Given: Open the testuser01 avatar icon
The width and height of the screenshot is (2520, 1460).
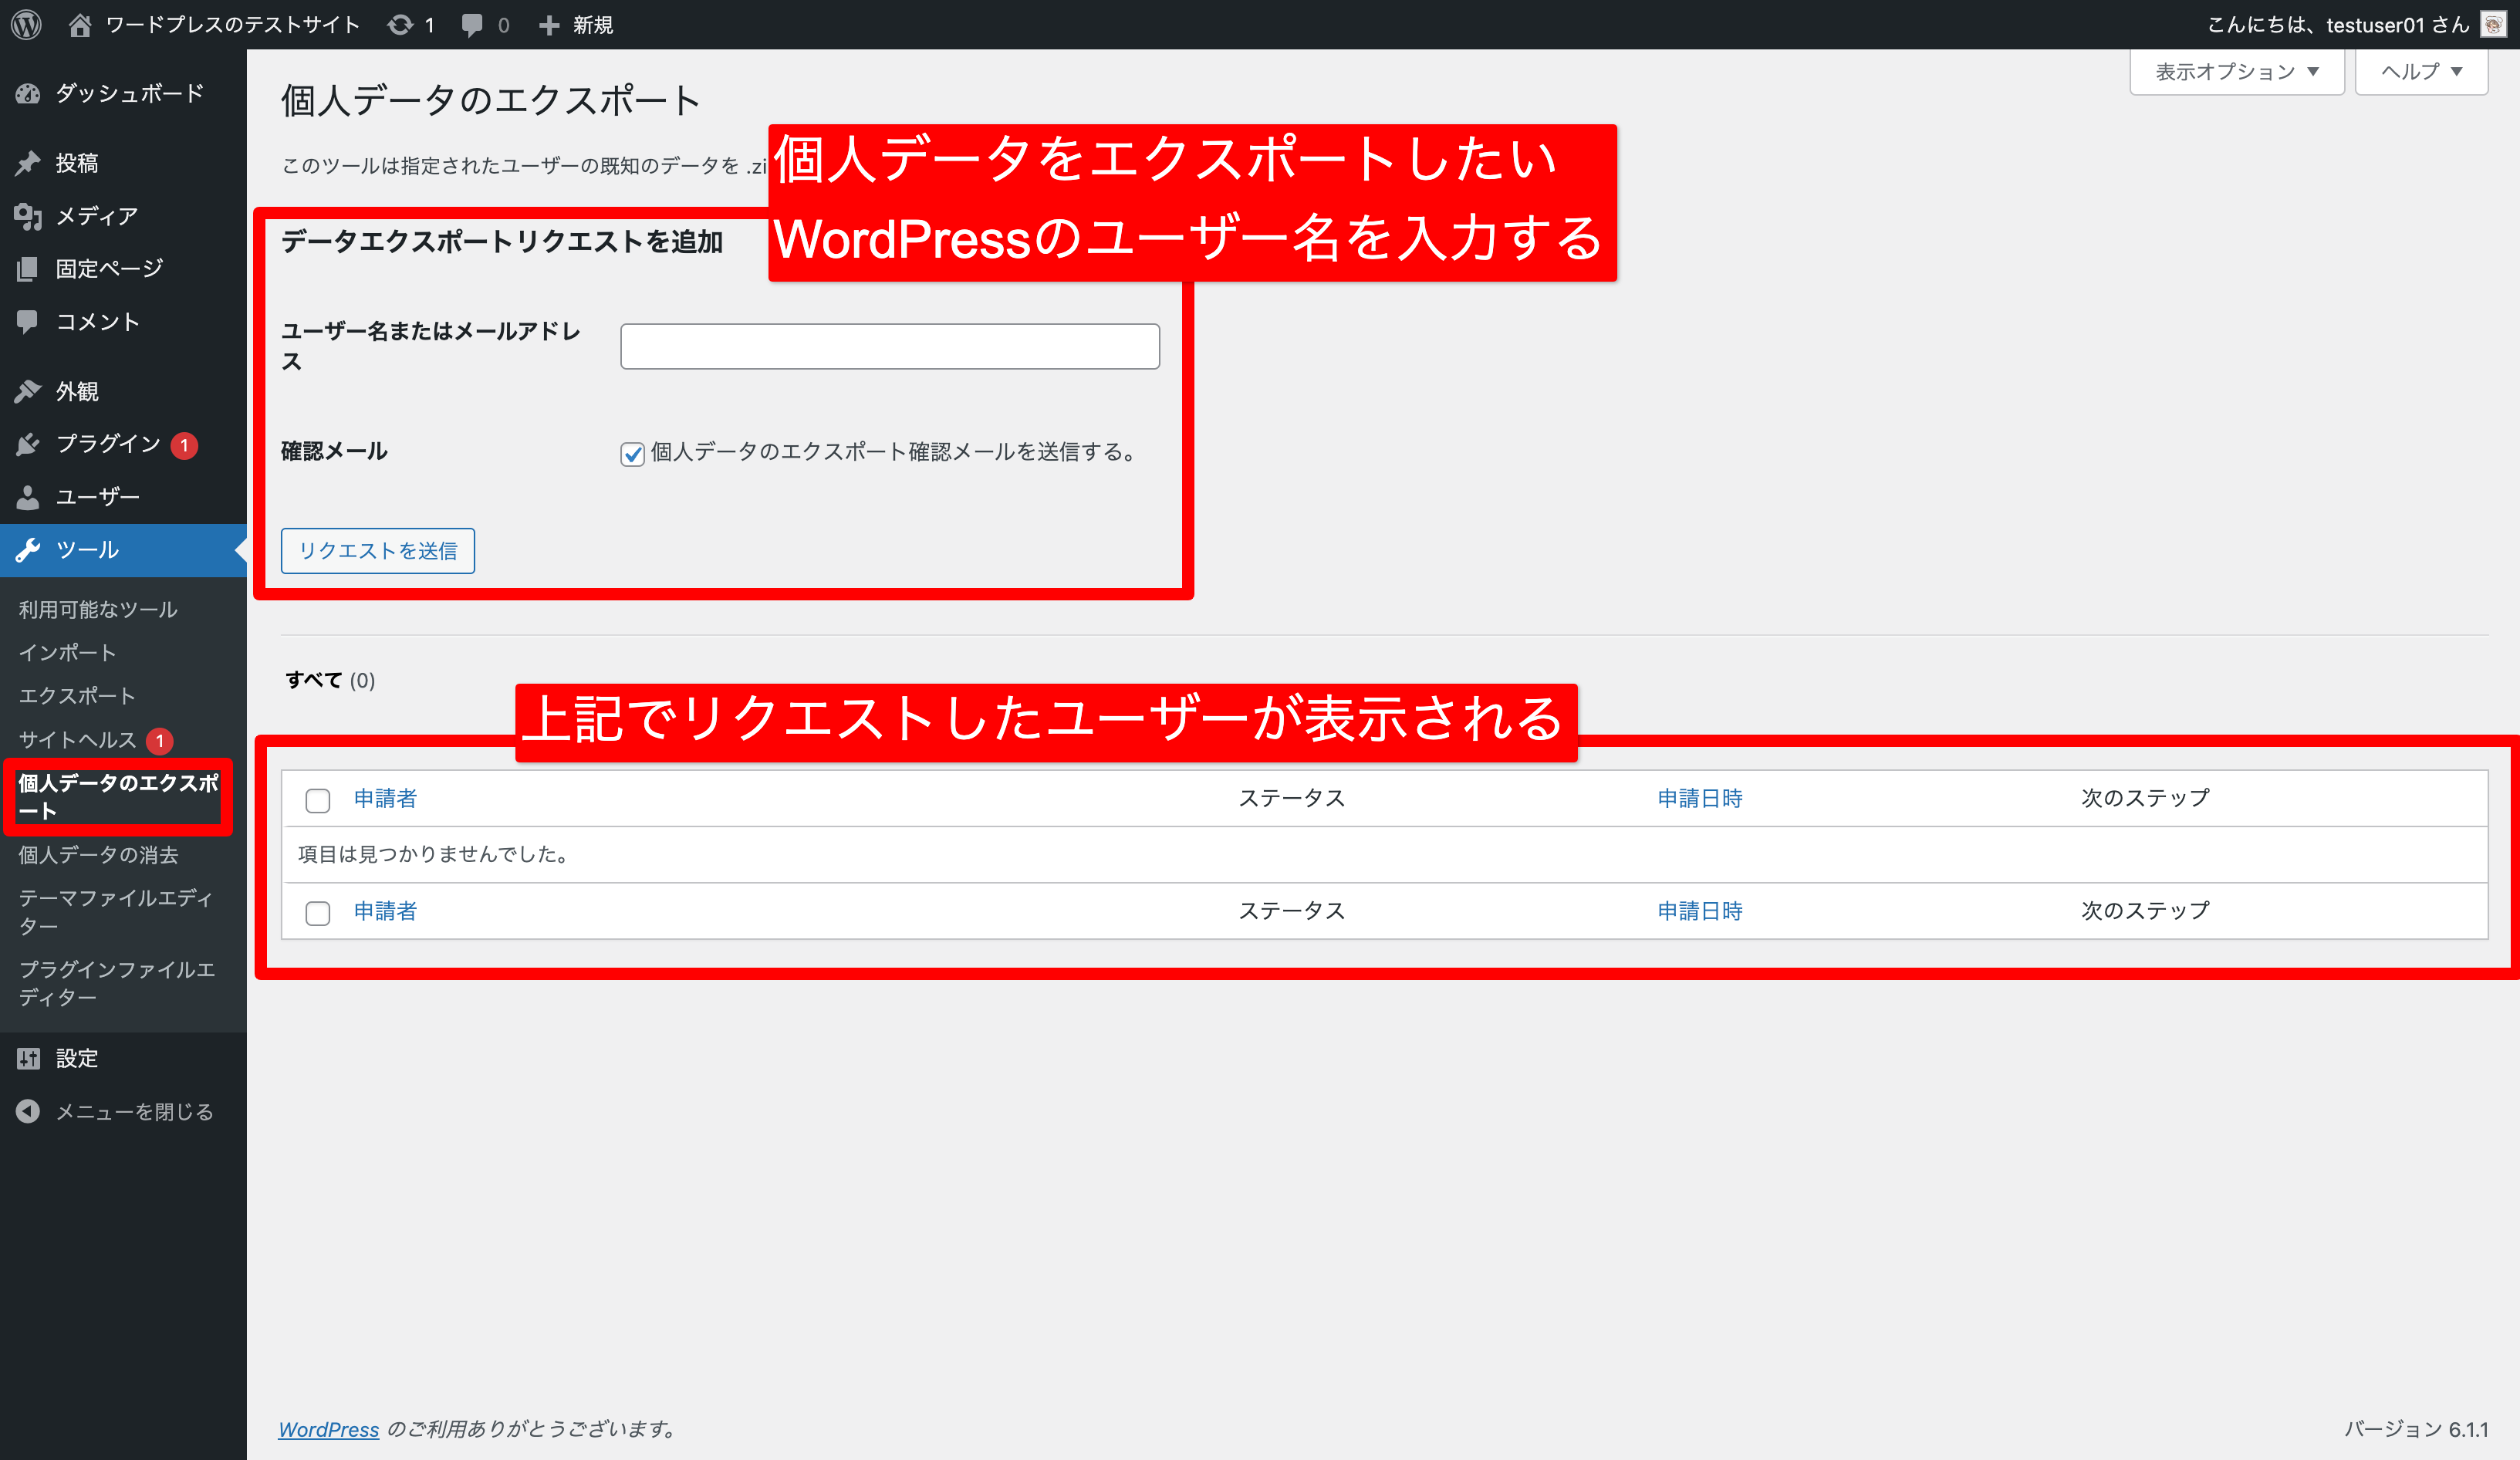Looking at the screenshot, I should [2494, 24].
